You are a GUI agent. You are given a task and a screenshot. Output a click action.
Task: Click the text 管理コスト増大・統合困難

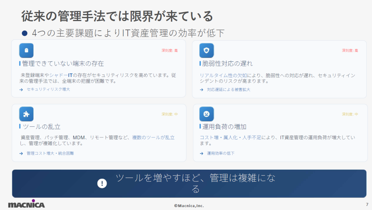(50, 153)
